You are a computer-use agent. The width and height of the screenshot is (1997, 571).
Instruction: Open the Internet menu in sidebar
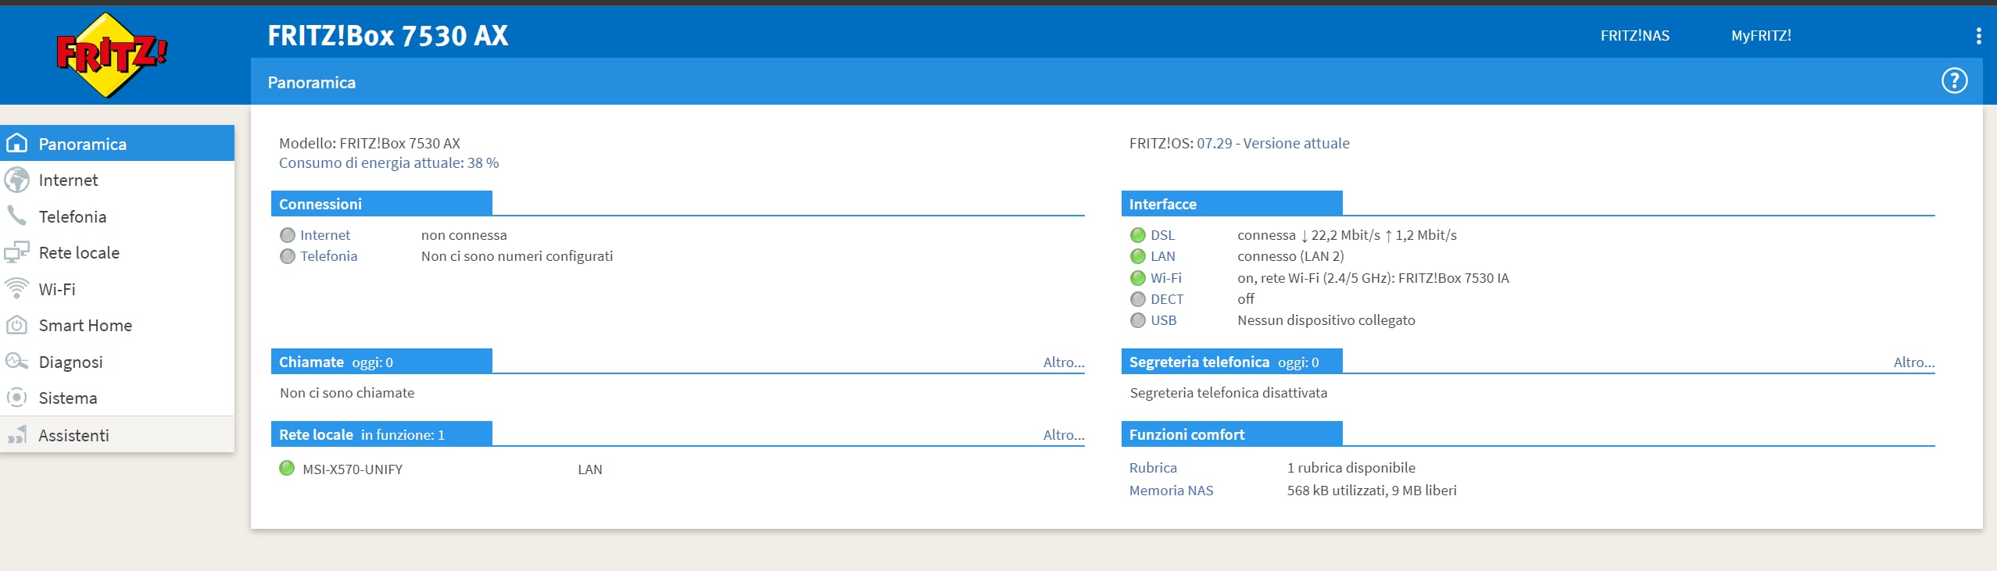coord(117,180)
